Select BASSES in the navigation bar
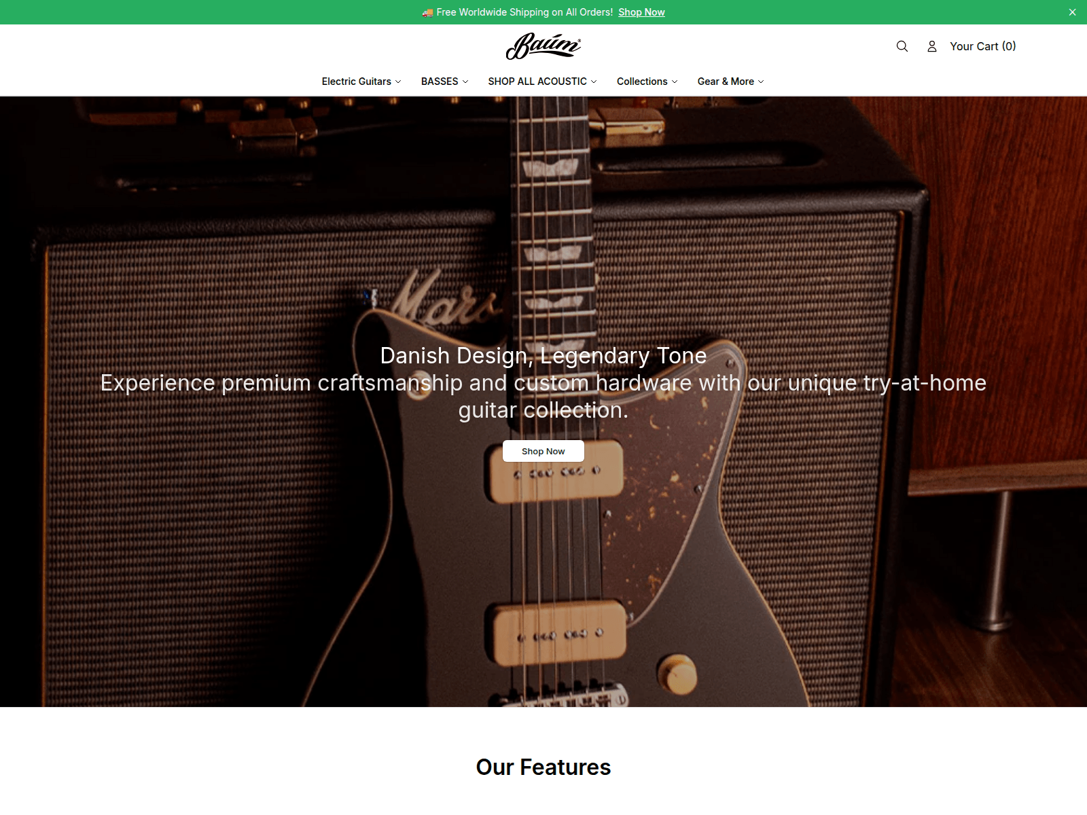 coord(440,81)
